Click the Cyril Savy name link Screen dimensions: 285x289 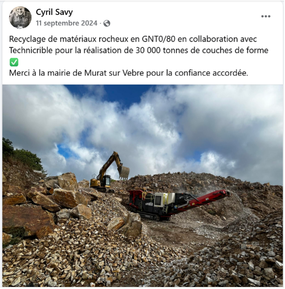click(54, 12)
